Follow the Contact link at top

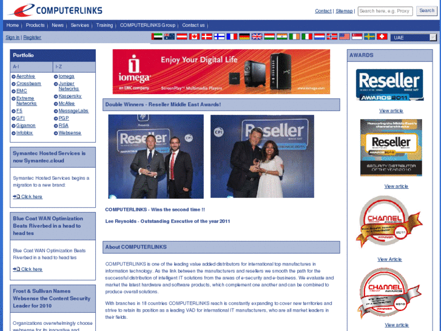tap(323, 11)
